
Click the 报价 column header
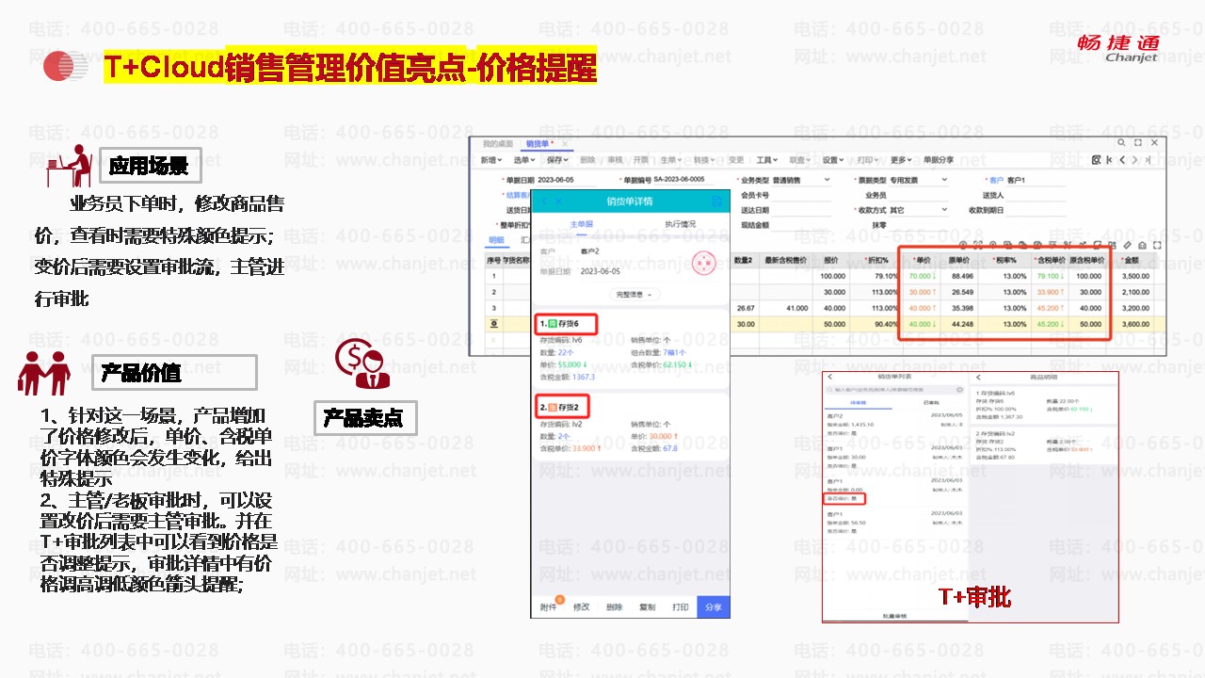pyautogui.click(x=829, y=259)
